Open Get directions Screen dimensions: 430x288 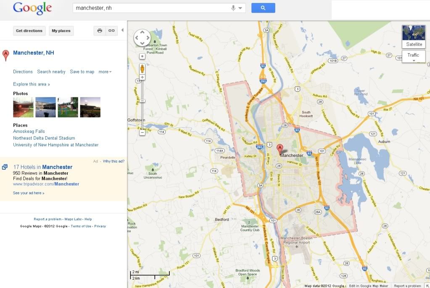(29, 31)
